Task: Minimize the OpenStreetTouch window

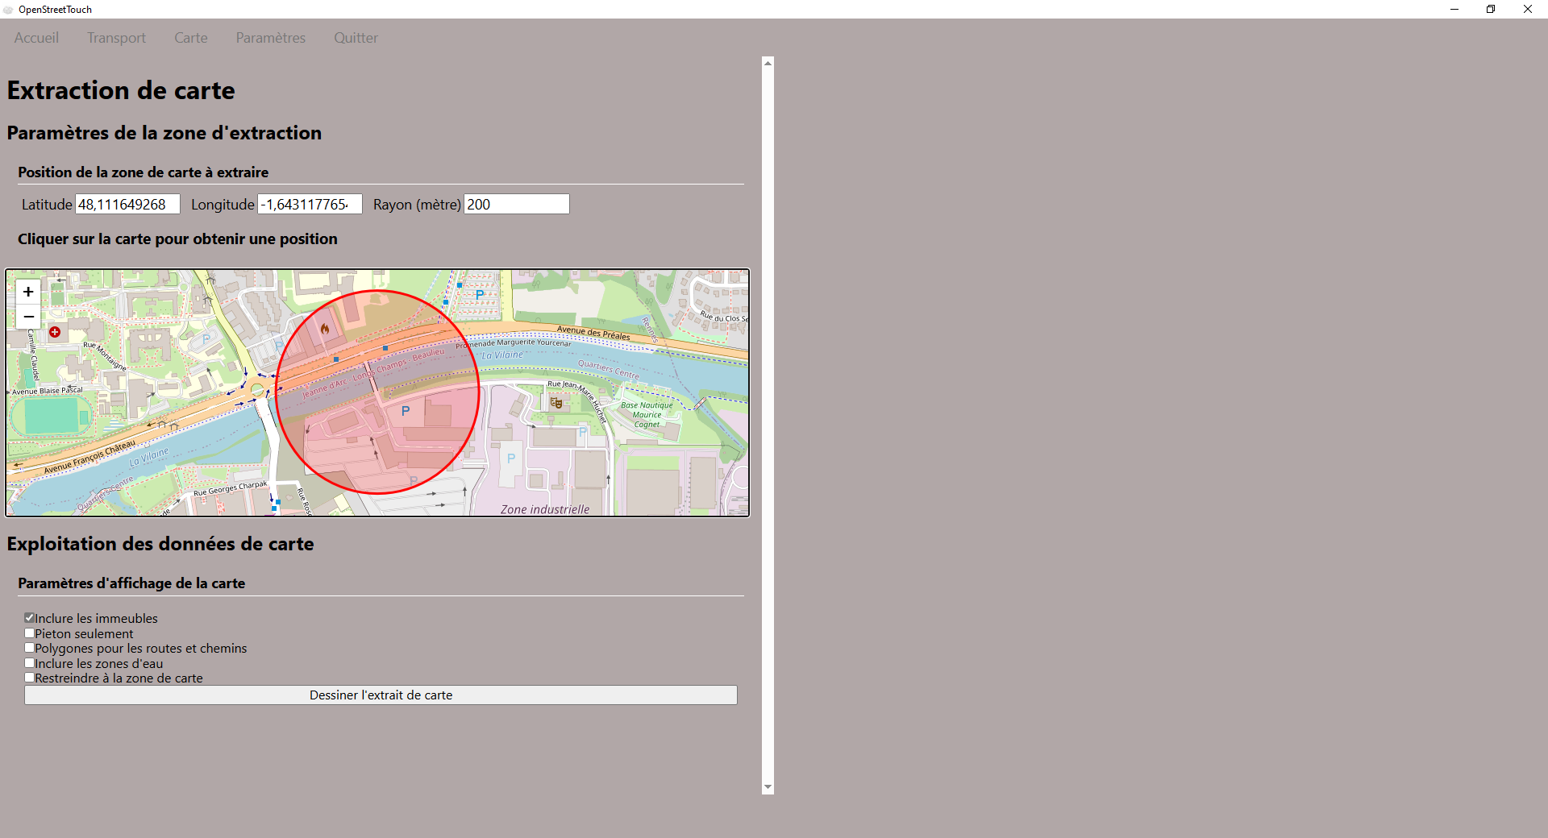Action: click(1454, 10)
